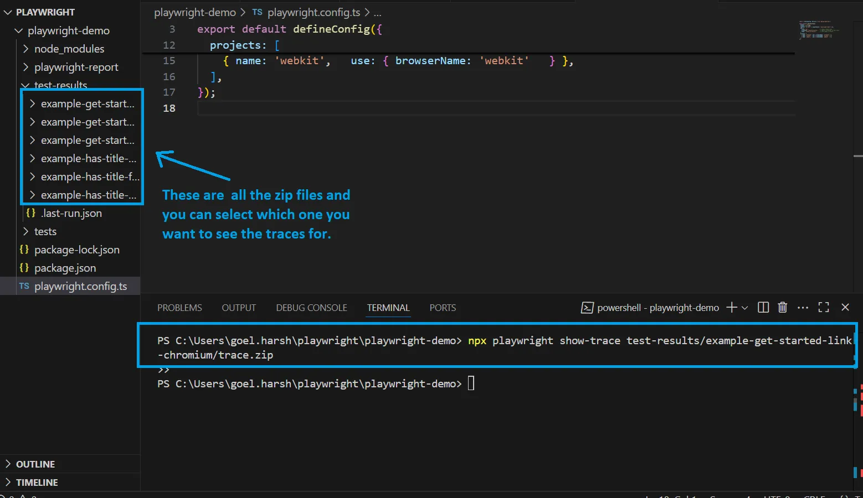Click the npx command text in the terminal

coord(477,340)
